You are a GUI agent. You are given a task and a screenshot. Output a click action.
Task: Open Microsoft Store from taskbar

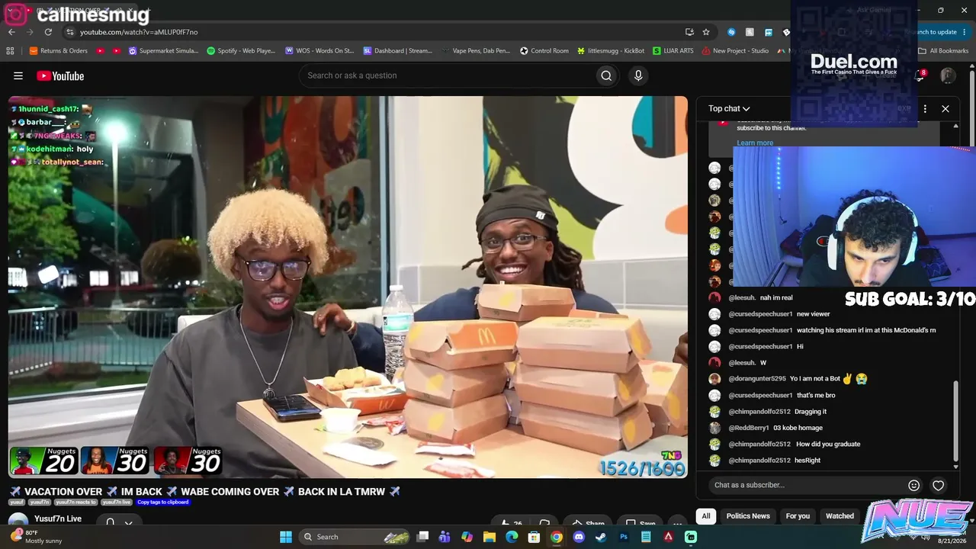pyautogui.click(x=534, y=537)
